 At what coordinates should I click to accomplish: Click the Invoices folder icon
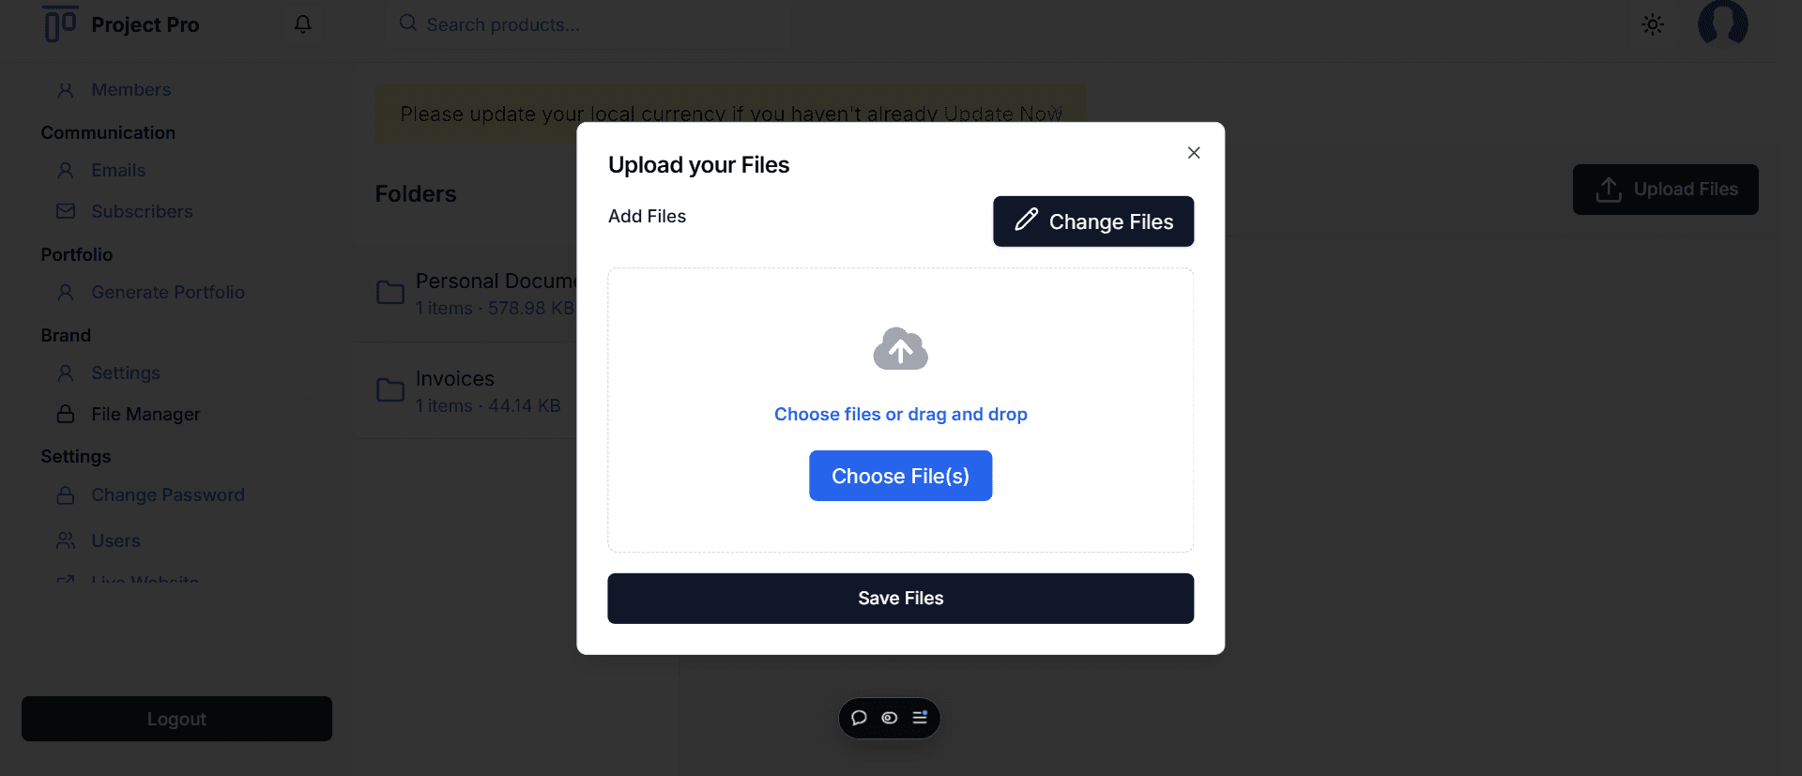pyautogui.click(x=390, y=390)
